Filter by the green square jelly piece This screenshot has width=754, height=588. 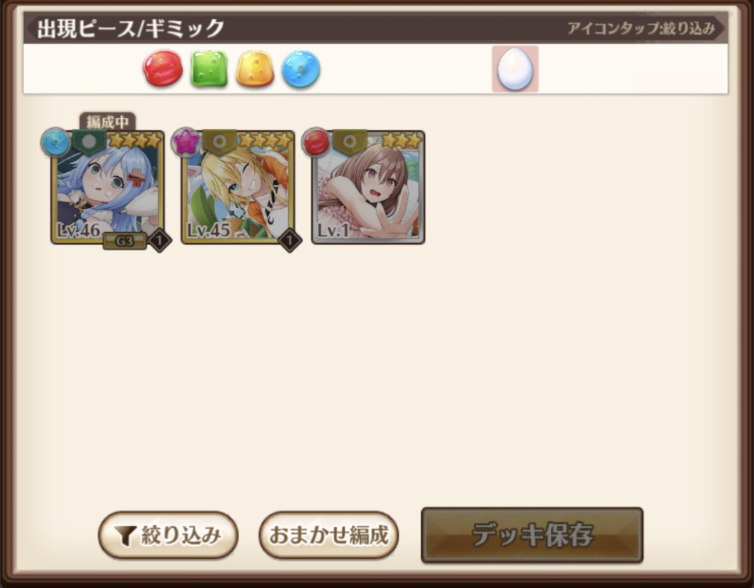(x=209, y=68)
